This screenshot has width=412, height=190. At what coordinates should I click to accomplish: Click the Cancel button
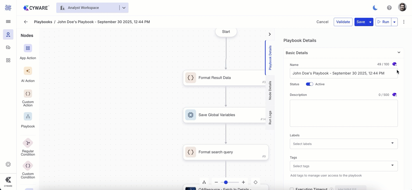[x=322, y=22]
